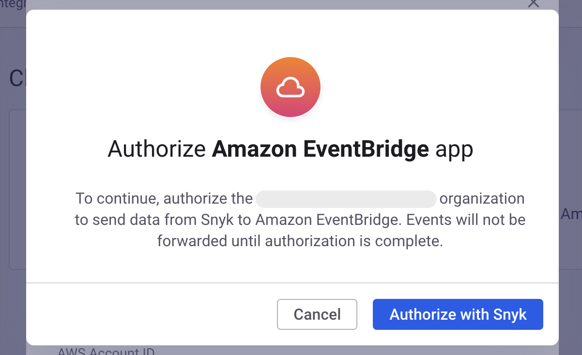Click the "Events will not be" sentence start
Screen dimensions: 582x355
(466, 220)
